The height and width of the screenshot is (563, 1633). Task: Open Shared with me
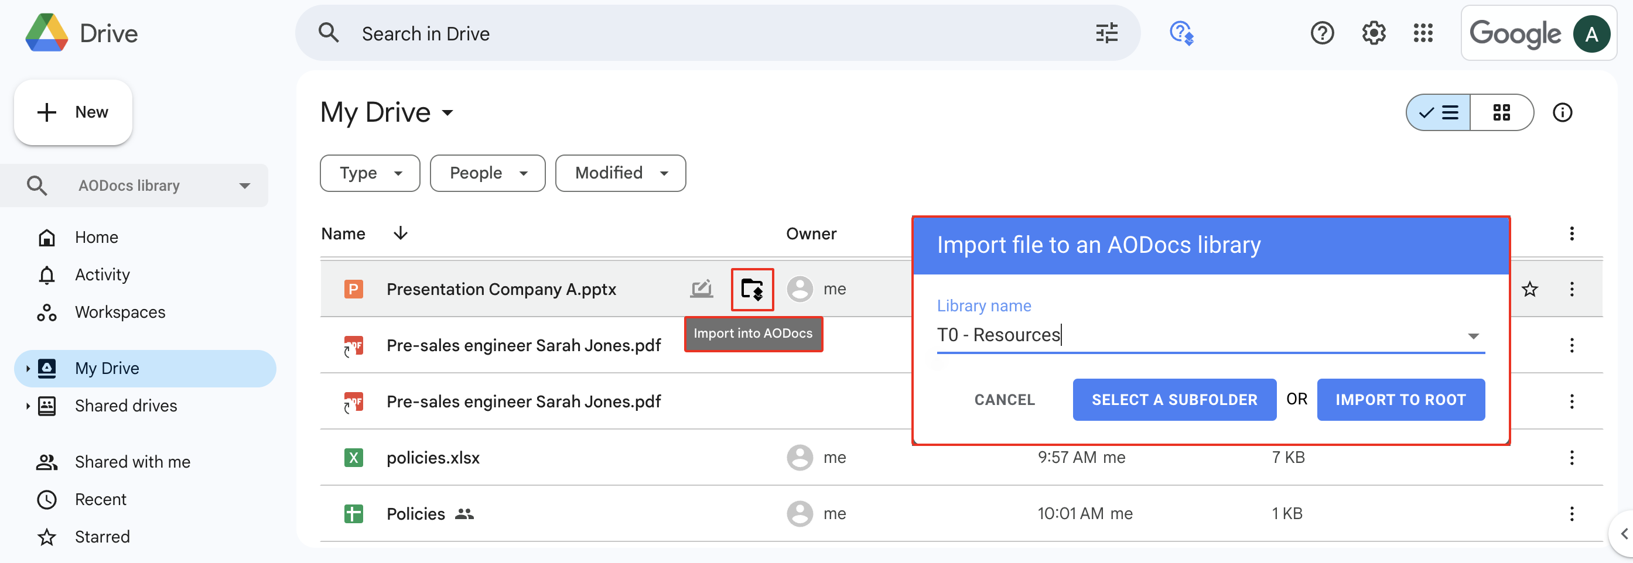point(132,462)
